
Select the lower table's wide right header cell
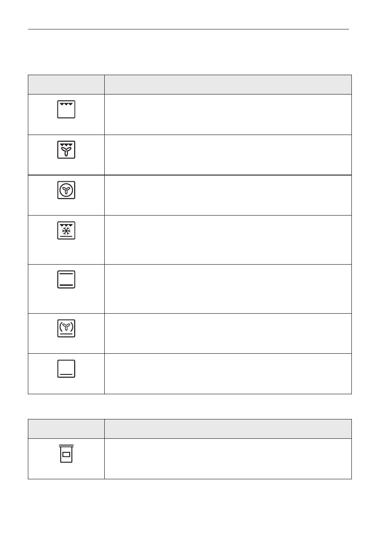click(x=228, y=429)
